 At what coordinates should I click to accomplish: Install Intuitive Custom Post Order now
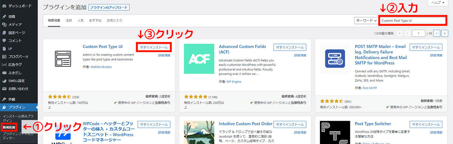point(290,124)
